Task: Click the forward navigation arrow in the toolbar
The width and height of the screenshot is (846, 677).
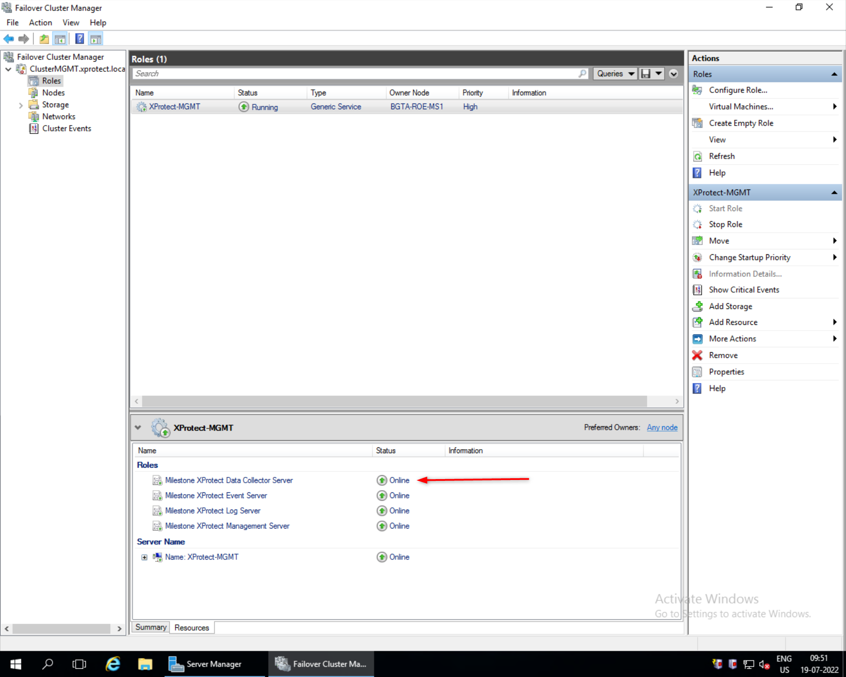Action: pos(23,39)
